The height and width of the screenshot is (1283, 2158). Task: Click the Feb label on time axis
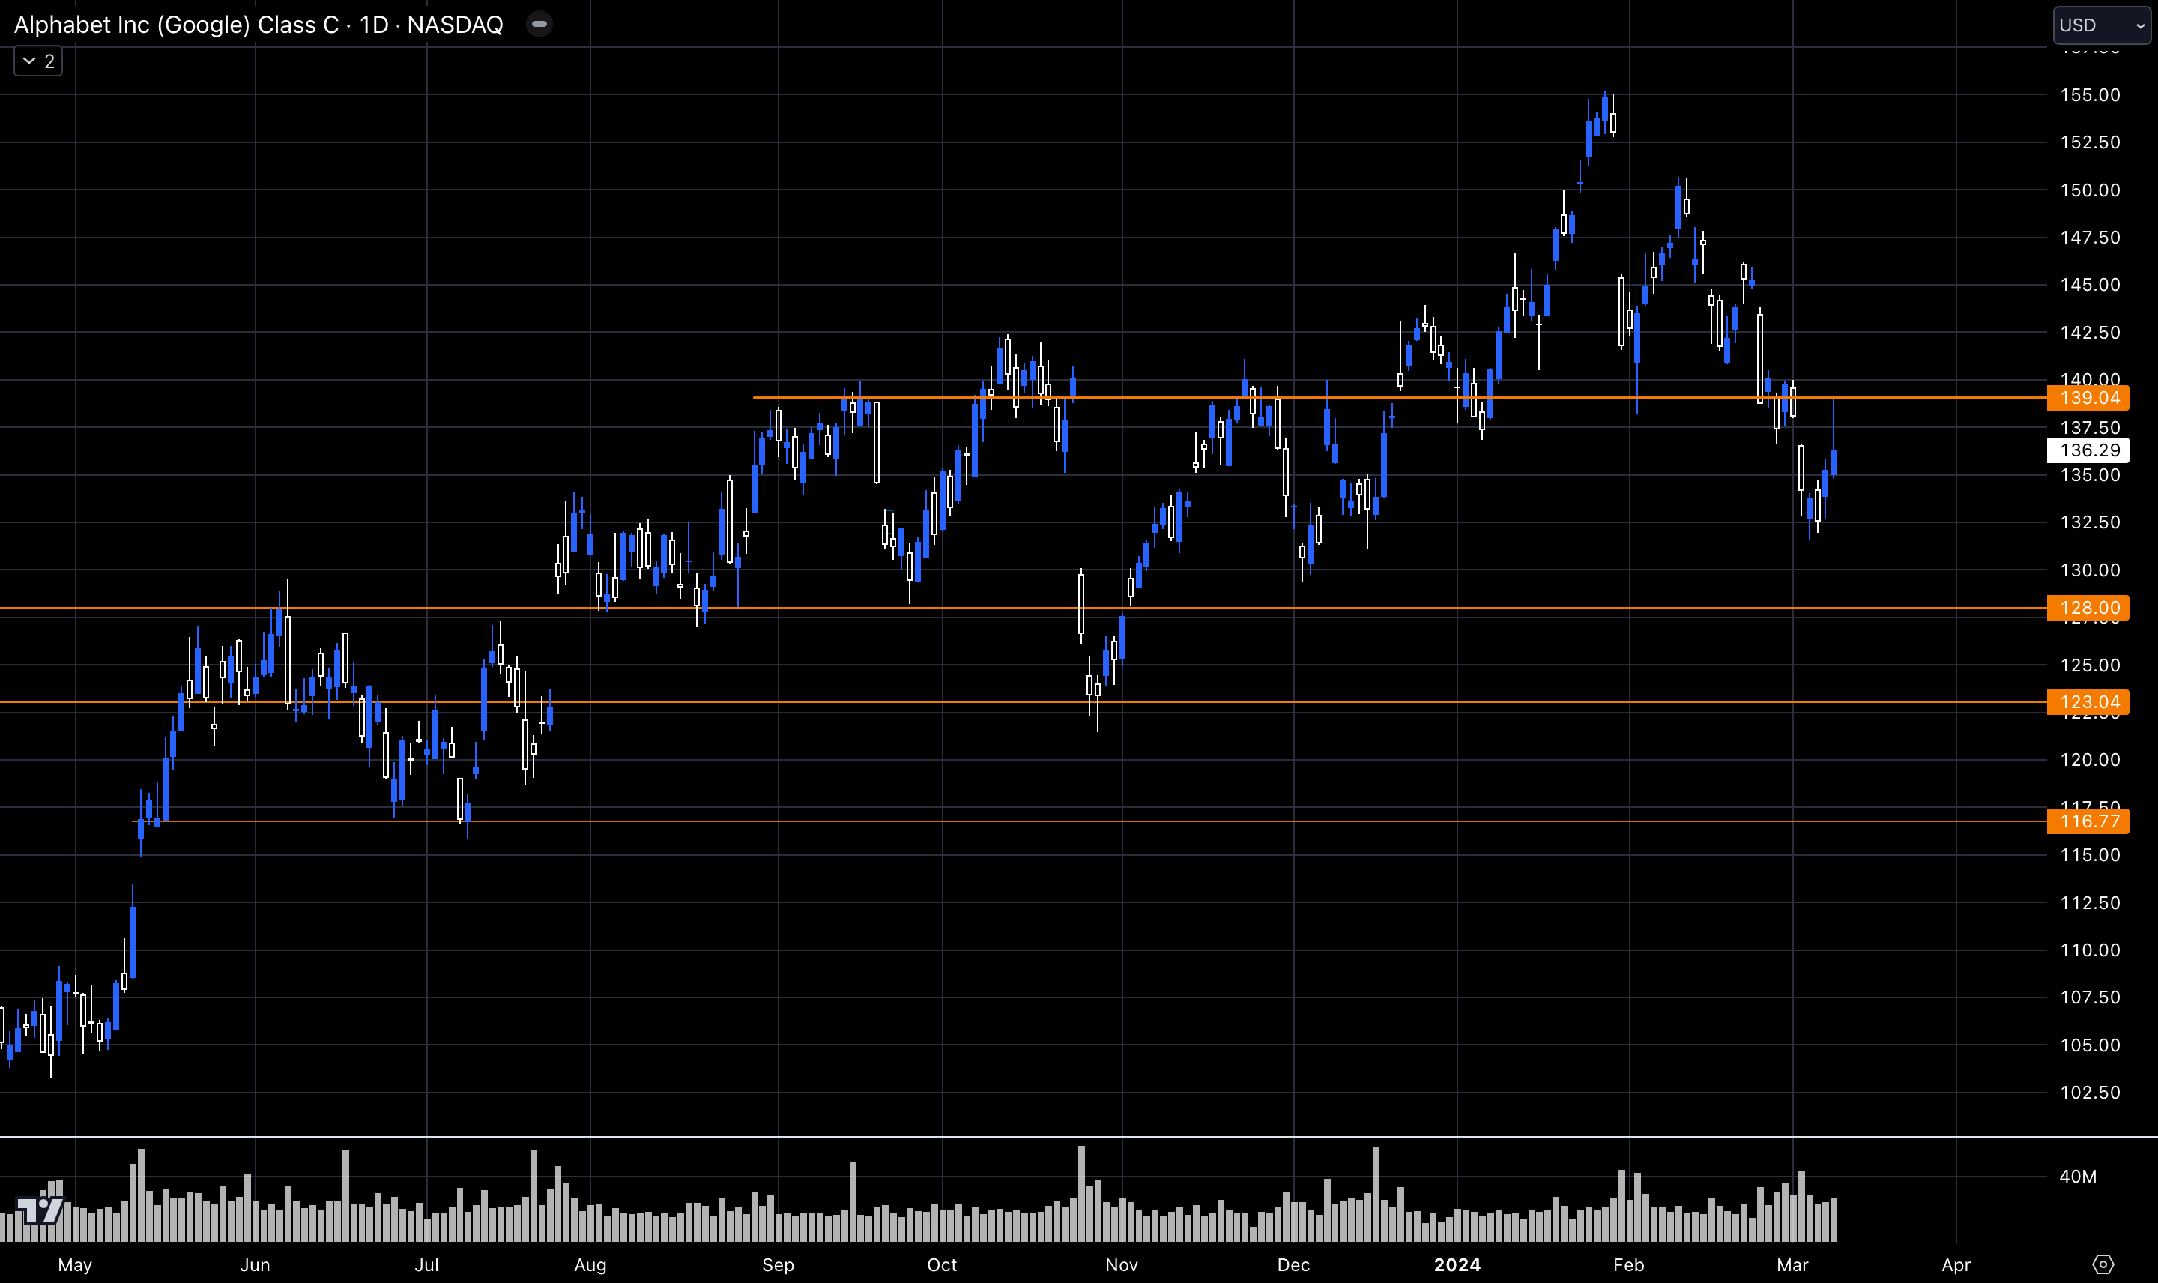point(1629,1265)
